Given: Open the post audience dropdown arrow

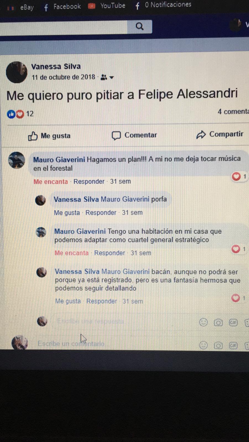Looking at the screenshot, I should pyautogui.click(x=112, y=78).
